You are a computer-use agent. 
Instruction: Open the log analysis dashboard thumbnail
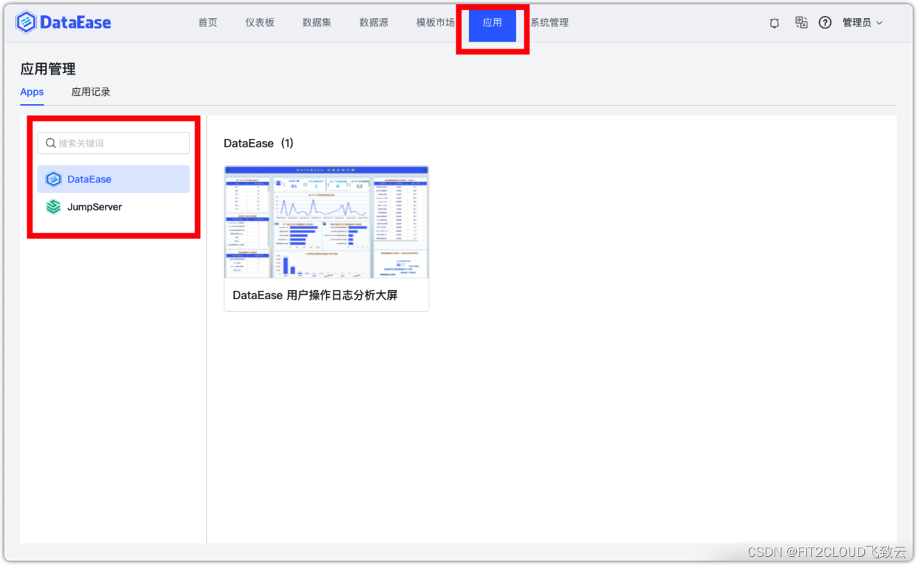[x=327, y=222]
